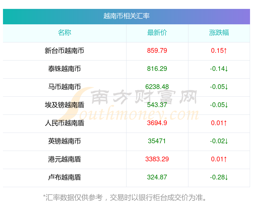Screen dimensions: 253x207
Task: Click the change value 0.15↑
Action: (x=219, y=51)
